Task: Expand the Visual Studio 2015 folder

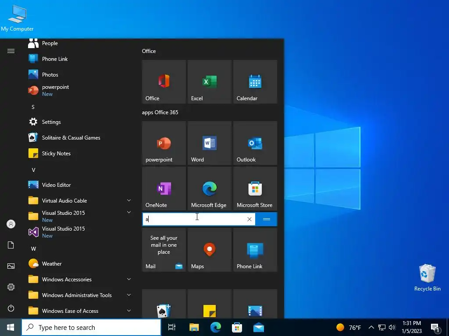Action: [x=80, y=216]
